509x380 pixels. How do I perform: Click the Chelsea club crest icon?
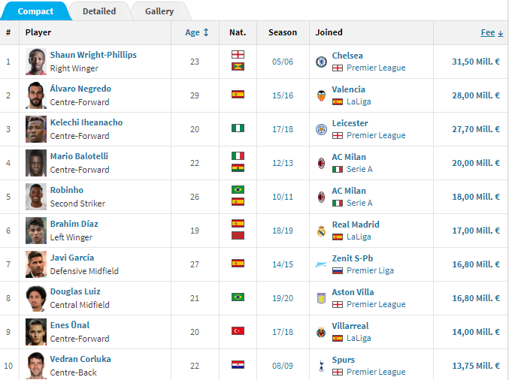(321, 62)
